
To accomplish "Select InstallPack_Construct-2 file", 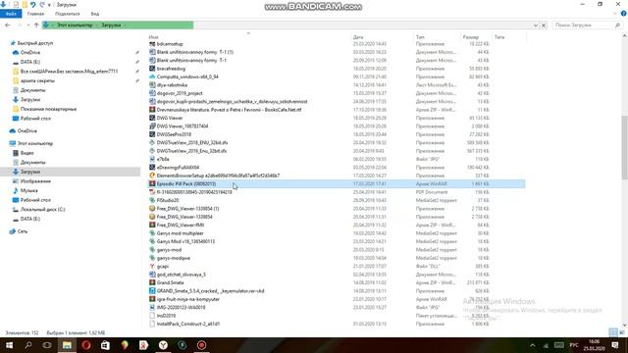I will tap(187, 324).
